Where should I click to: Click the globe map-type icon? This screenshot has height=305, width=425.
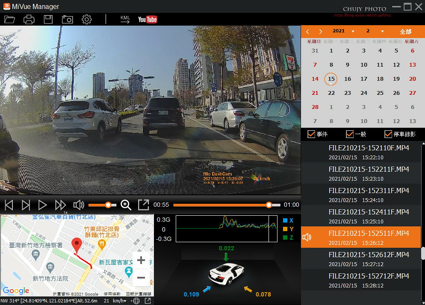136,301
